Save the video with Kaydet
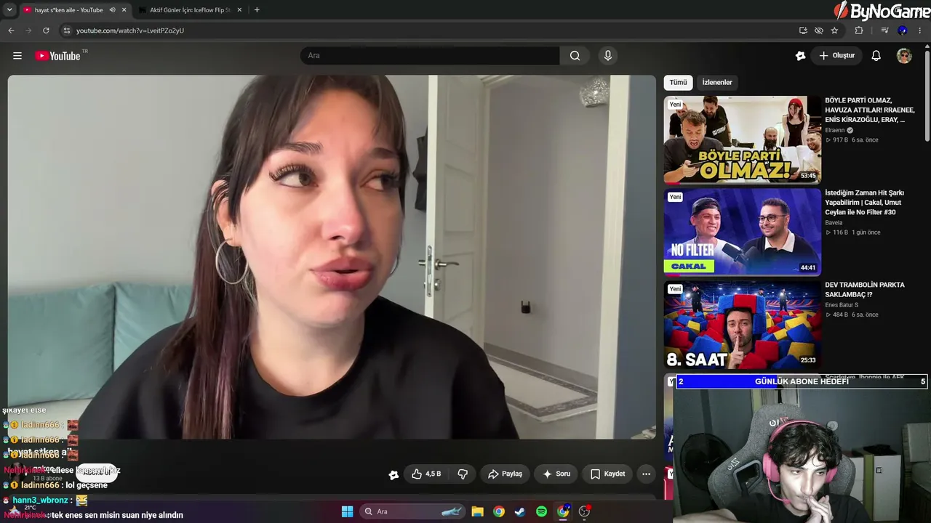 pos(608,474)
